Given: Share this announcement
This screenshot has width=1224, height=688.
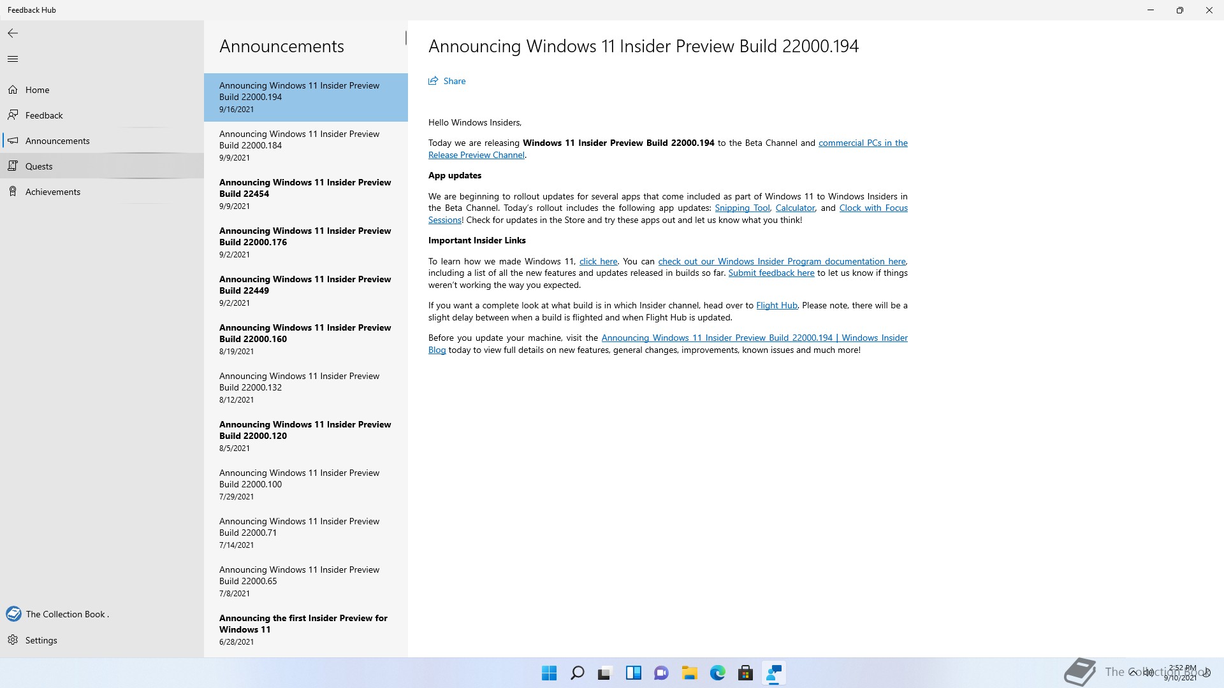Looking at the screenshot, I should (x=447, y=81).
